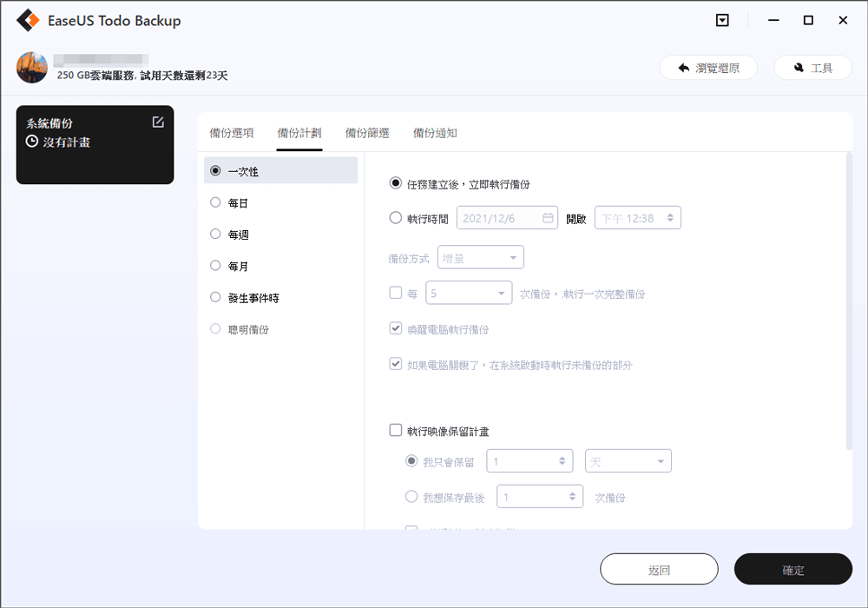Click the user avatar picture
This screenshot has width=868, height=608.
click(x=32, y=67)
